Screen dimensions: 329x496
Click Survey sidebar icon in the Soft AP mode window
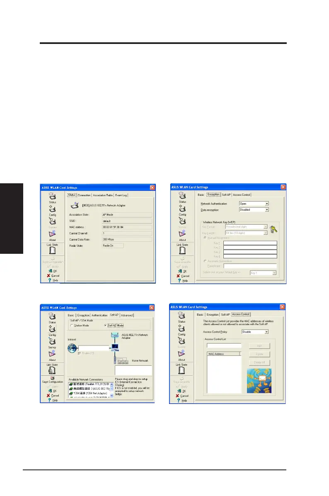(52, 341)
